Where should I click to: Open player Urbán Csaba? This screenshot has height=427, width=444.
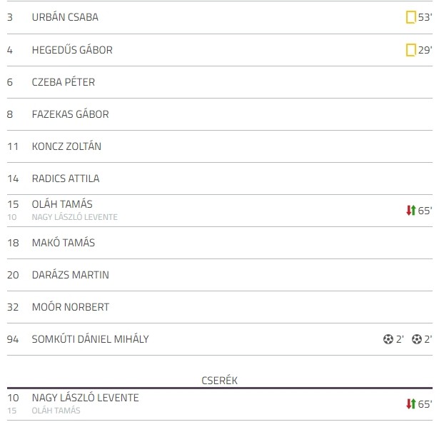coord(65,17)
